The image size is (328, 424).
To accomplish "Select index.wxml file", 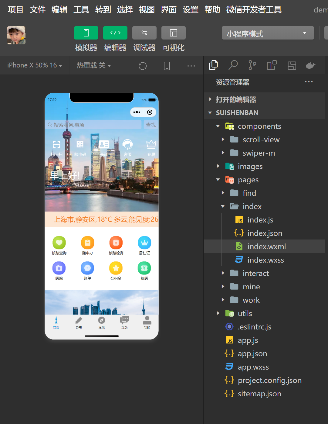I will (x=264, y=246).
